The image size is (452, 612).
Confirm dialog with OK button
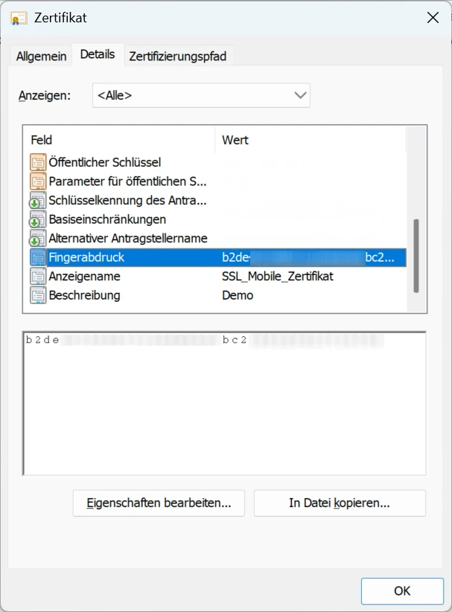click(x=402, y=591)
